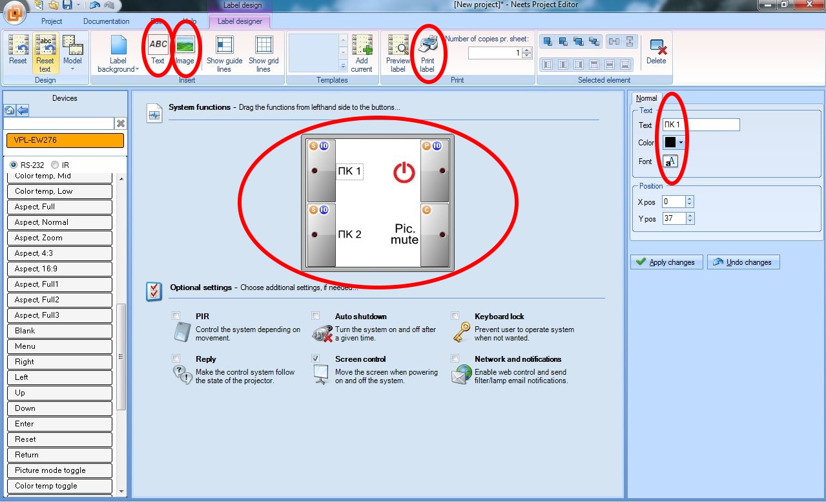
Task: Click the Network and notifications globe icon
Action: 462,375
